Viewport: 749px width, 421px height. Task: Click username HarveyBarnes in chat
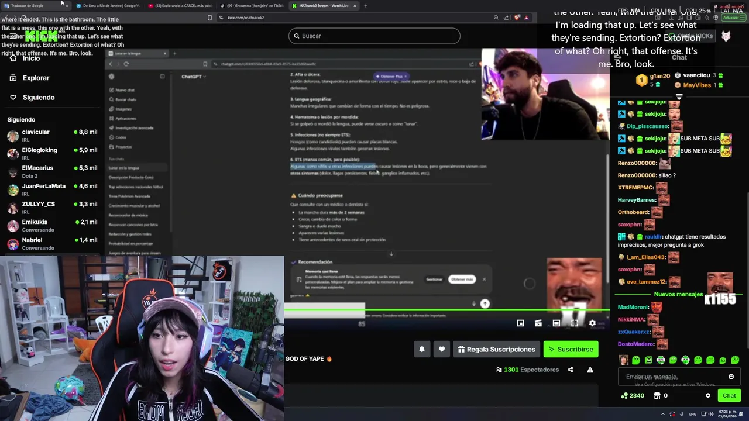tap(637, 200)
